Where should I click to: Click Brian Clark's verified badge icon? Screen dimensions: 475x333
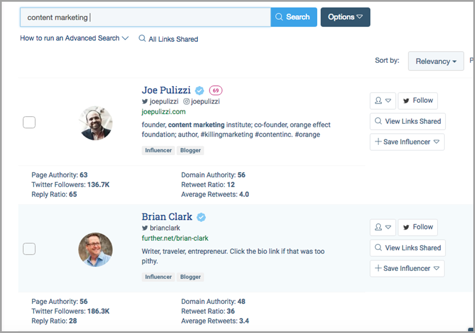pos(201,217)
